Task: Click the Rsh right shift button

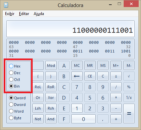Action: 51,108
